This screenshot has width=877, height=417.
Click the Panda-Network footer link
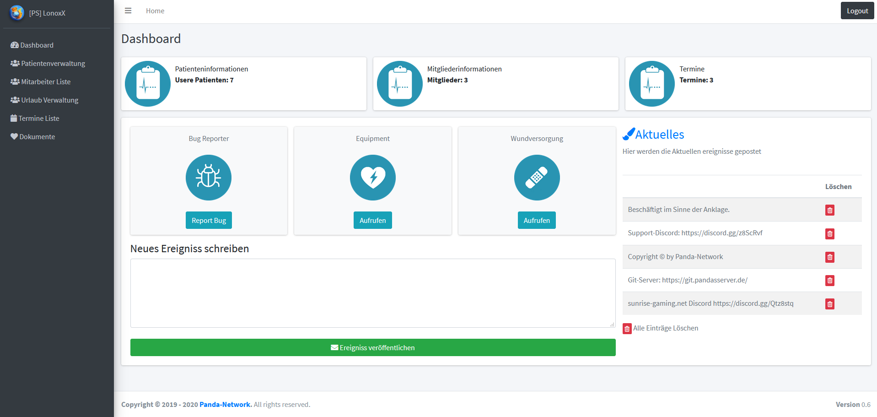tap(225, 405)
